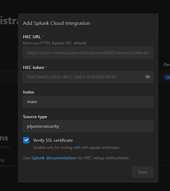Click the 'Add Splunk Cloud Integration' title
Viewport: 170px width, 191px height.
tap(57, 23)
